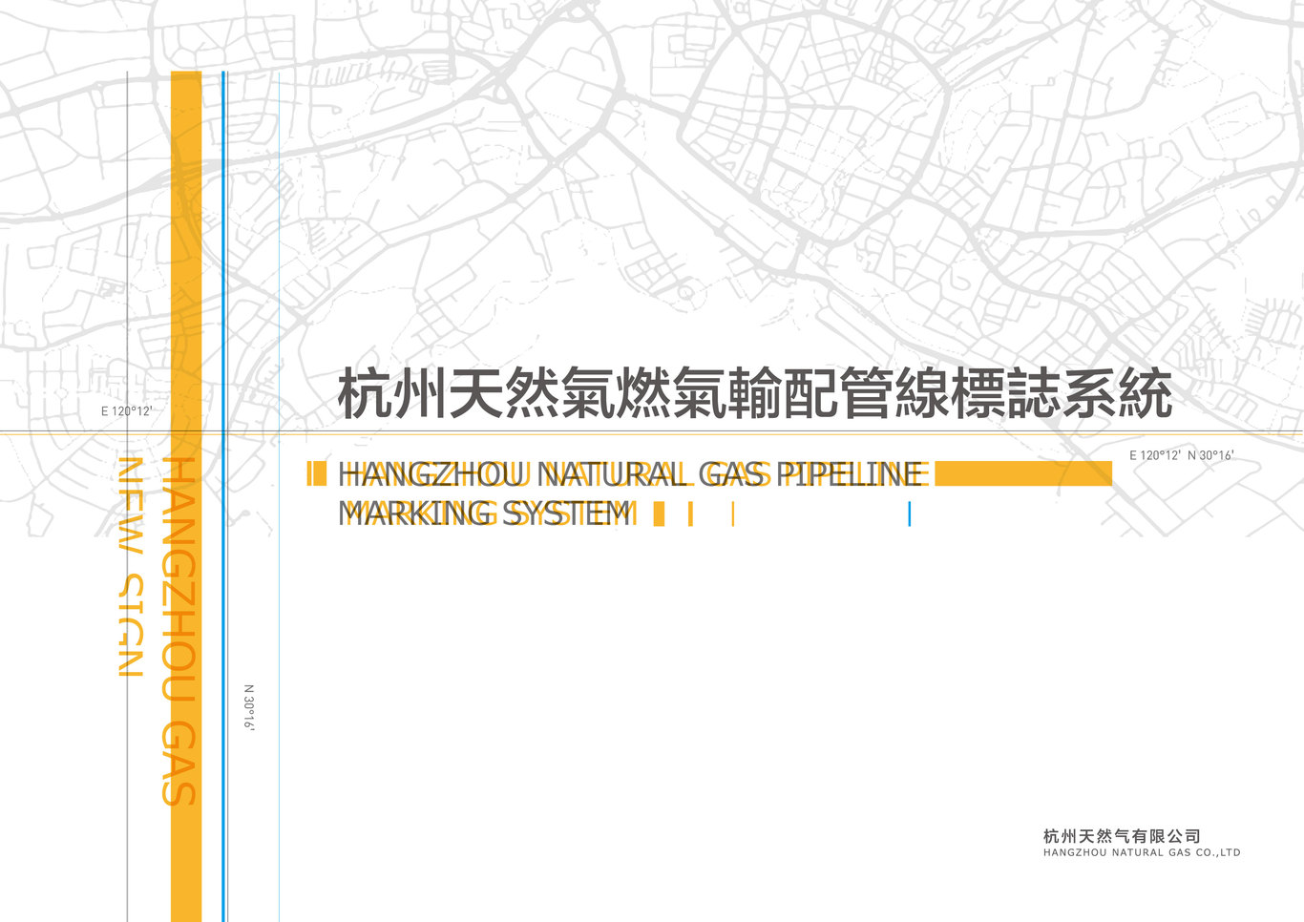
Task: Click the vertical HANGZHOU GAS text
Action: pyautogui.click(x=179, y=631)
